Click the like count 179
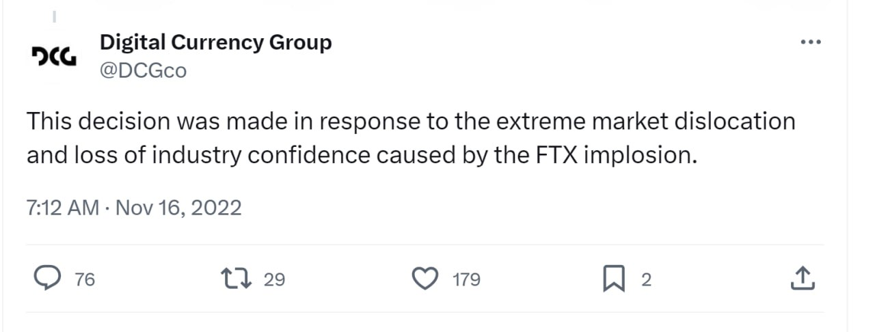This screenshot has height=332, width=875. click(467, 279)
